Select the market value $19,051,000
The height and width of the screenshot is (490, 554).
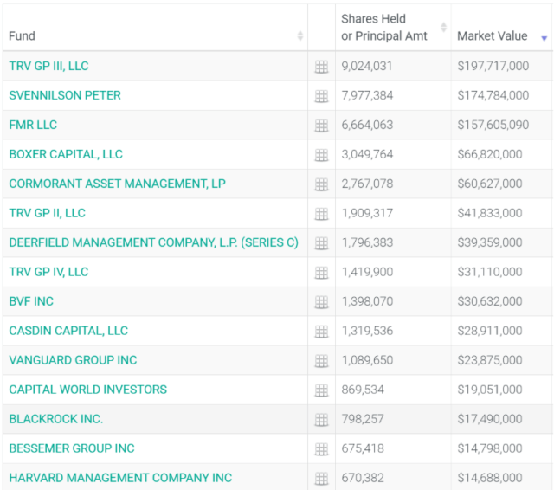click(x=490, y=390)
